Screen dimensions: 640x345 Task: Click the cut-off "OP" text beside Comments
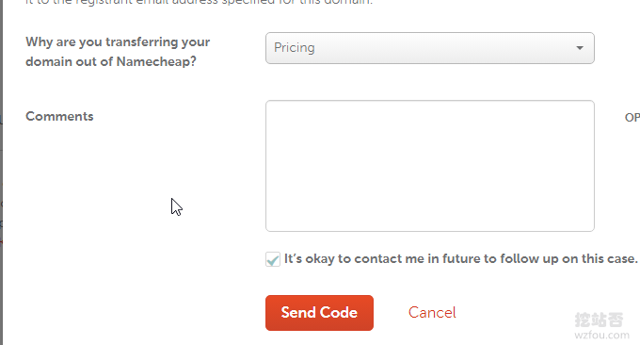click(632, 117)
